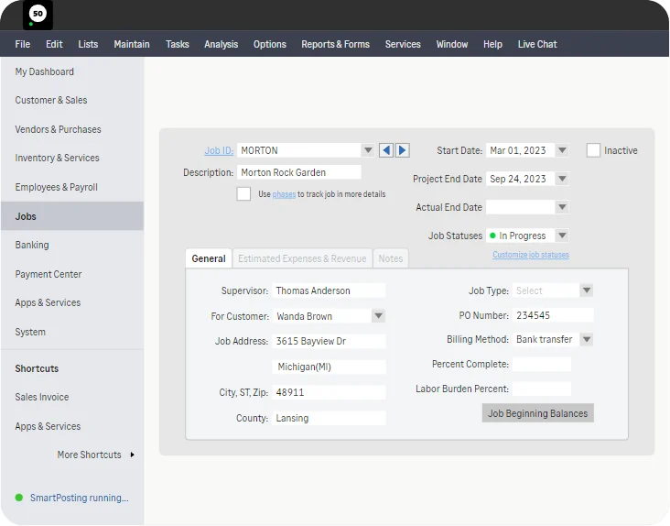The image size is (670, 526).
Task: Open My Dashboard in sidebar
Action: point(45,71)
